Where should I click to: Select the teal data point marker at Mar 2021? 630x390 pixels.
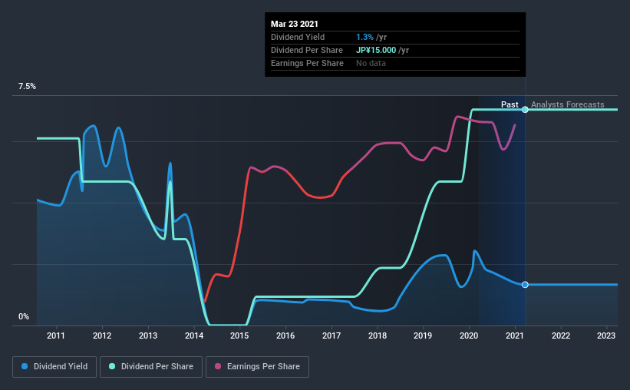pos(525,110)
